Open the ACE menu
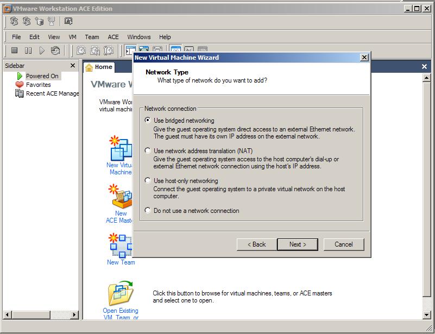This screenshot has height=334, width=435. pyautogui.click(x=113, y=37)
